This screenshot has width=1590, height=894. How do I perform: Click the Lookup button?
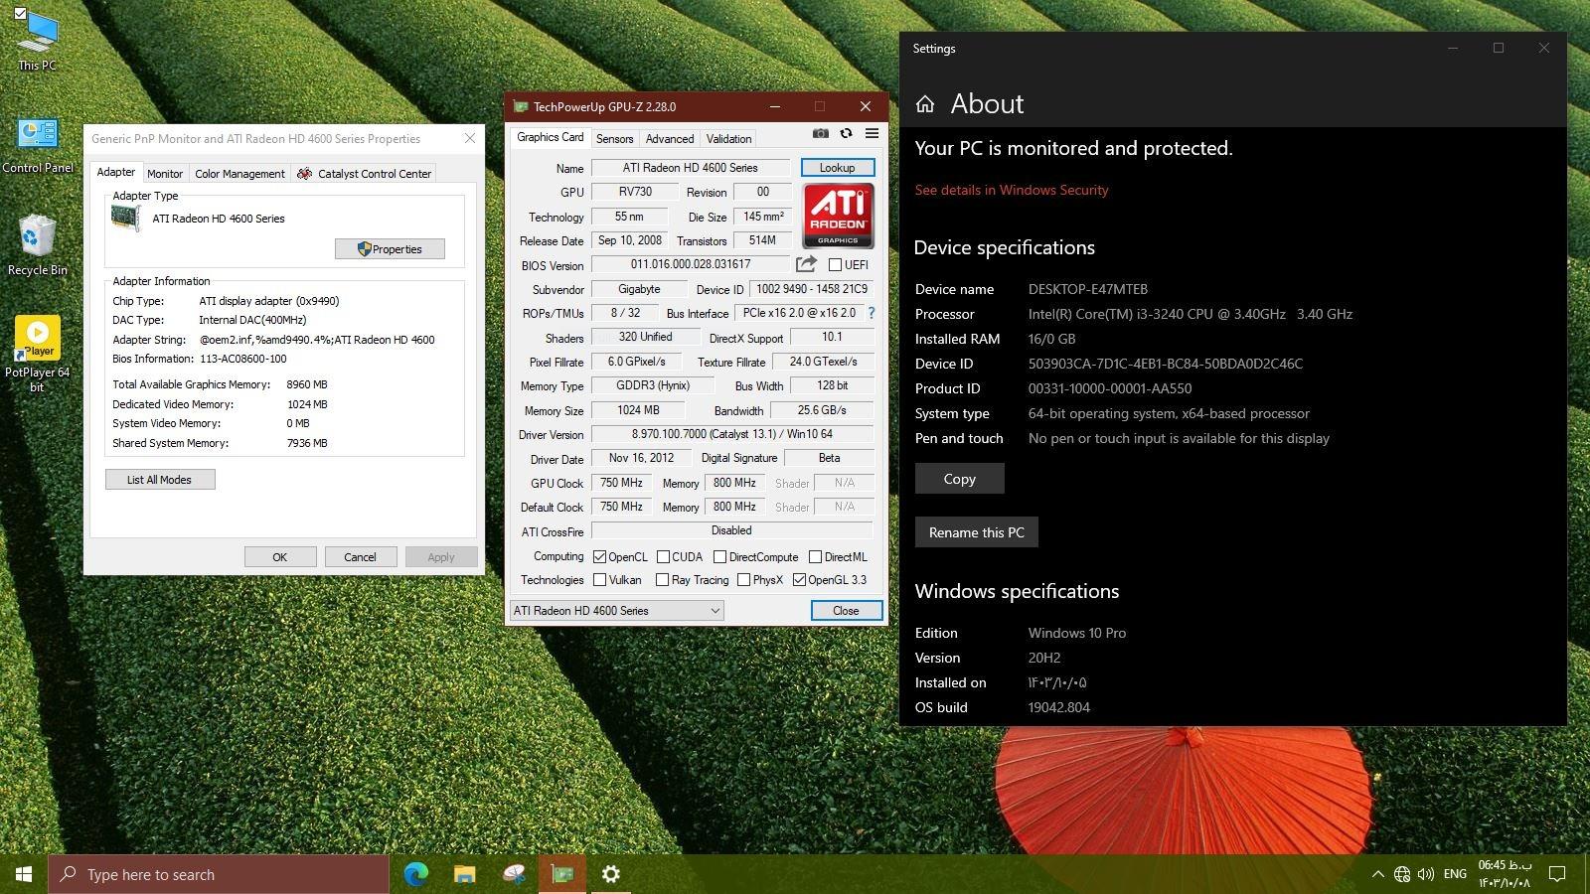tap(837, 168)
